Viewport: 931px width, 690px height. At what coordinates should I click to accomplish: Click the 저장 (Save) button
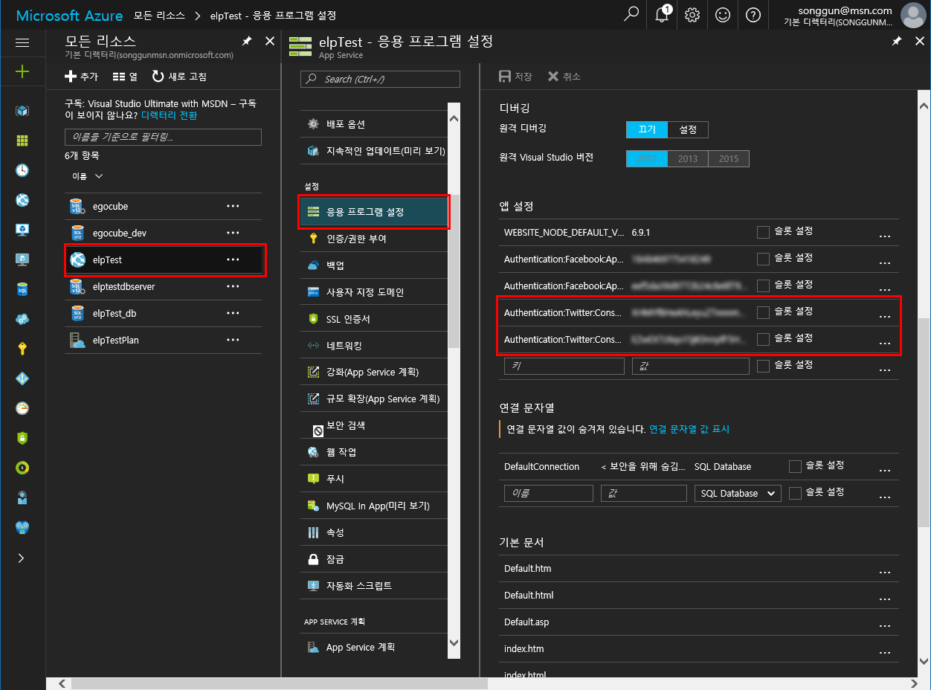(515, 77)
